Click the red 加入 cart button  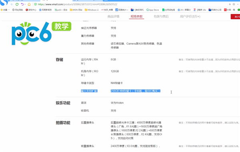pyautogui.click(x=236, y=16)
